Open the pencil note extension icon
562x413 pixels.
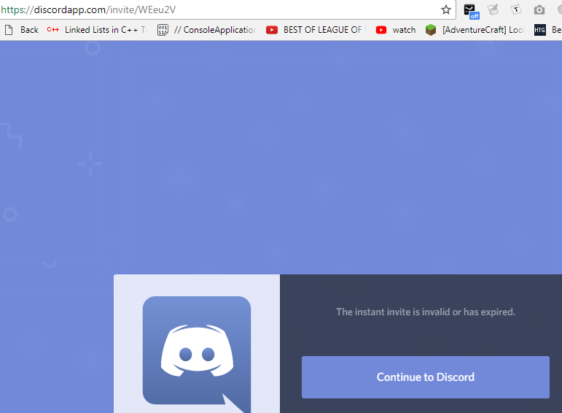[x=493, y=9]
